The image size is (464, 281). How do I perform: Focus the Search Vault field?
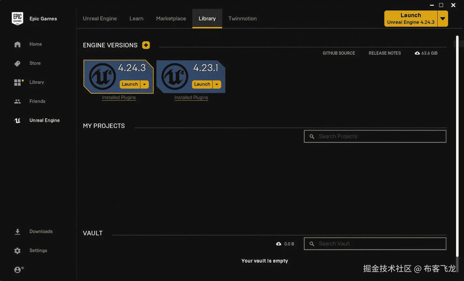(x=375, y=244)
